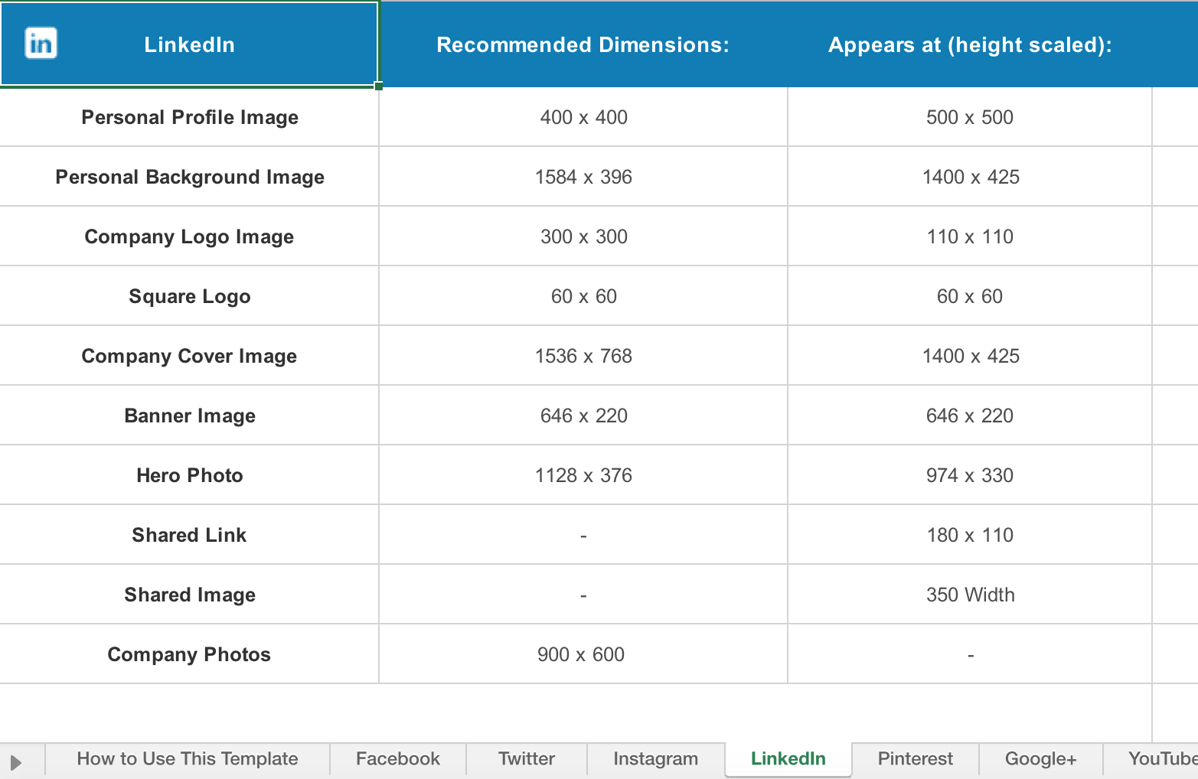Image resolution: width=1198 pixels, height=779 pixels.
Task: Click the 1536 x 768 cell
Action: tap(583, 356)
